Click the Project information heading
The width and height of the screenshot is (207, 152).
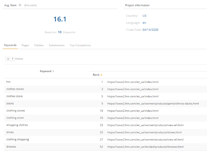coord(137,5)
